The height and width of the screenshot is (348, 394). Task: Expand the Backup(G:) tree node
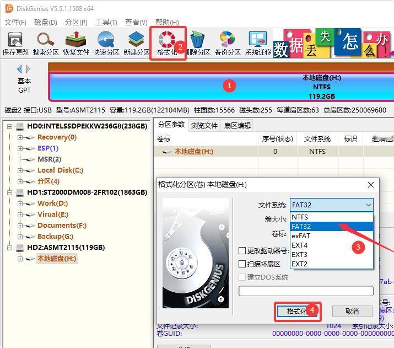pos(20,237)
